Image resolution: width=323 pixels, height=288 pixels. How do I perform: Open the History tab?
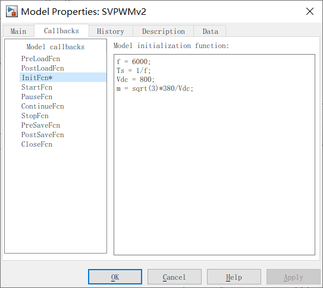111,31
